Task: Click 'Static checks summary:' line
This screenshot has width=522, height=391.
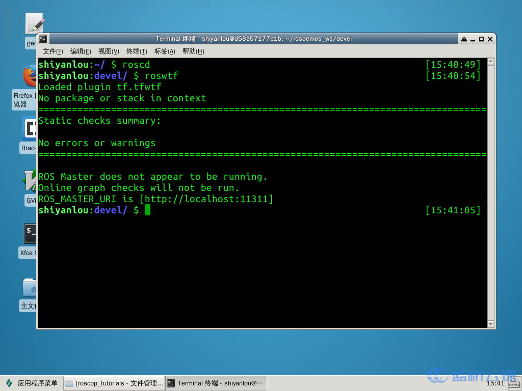Action: click(99, 120)
